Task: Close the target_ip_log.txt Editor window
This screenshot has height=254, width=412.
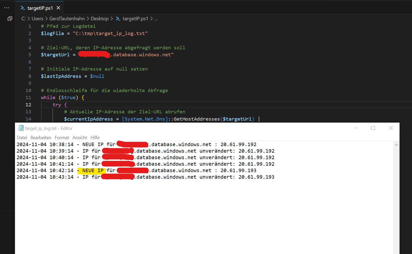Action: point(391,128)
